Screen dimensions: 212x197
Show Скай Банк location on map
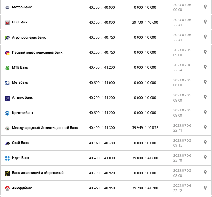[205, 142]
